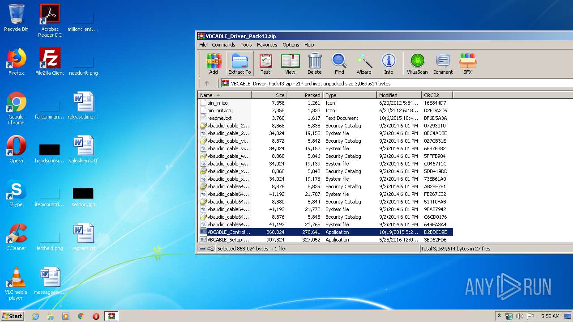The width and height of the screenshot is (573, 322).
Task: Sort by Modified column header
Action: tap(399, 95)
